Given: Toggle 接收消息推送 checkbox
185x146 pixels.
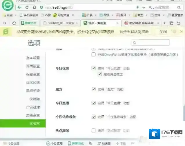Looking at the screenshot, I should coord(100,74).
